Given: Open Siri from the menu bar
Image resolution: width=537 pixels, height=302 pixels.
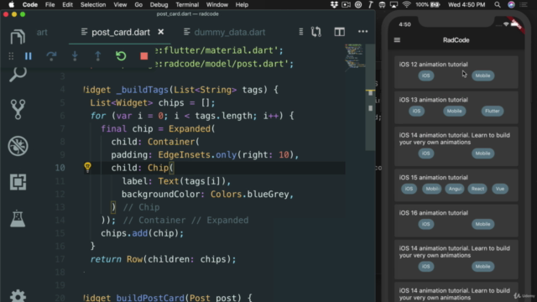Looking at the screenshot, I should click(x=511, y=5).
